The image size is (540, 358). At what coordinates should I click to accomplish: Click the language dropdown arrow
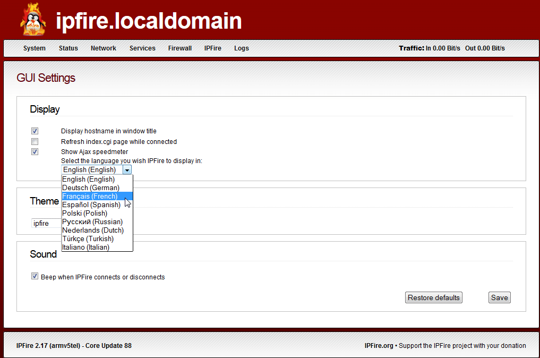127,170
